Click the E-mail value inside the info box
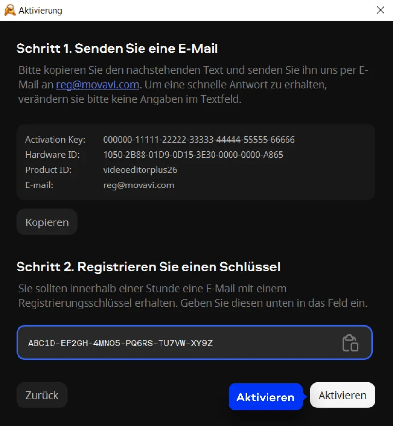Viewport: 393px width, 426px height. [139, 185]
